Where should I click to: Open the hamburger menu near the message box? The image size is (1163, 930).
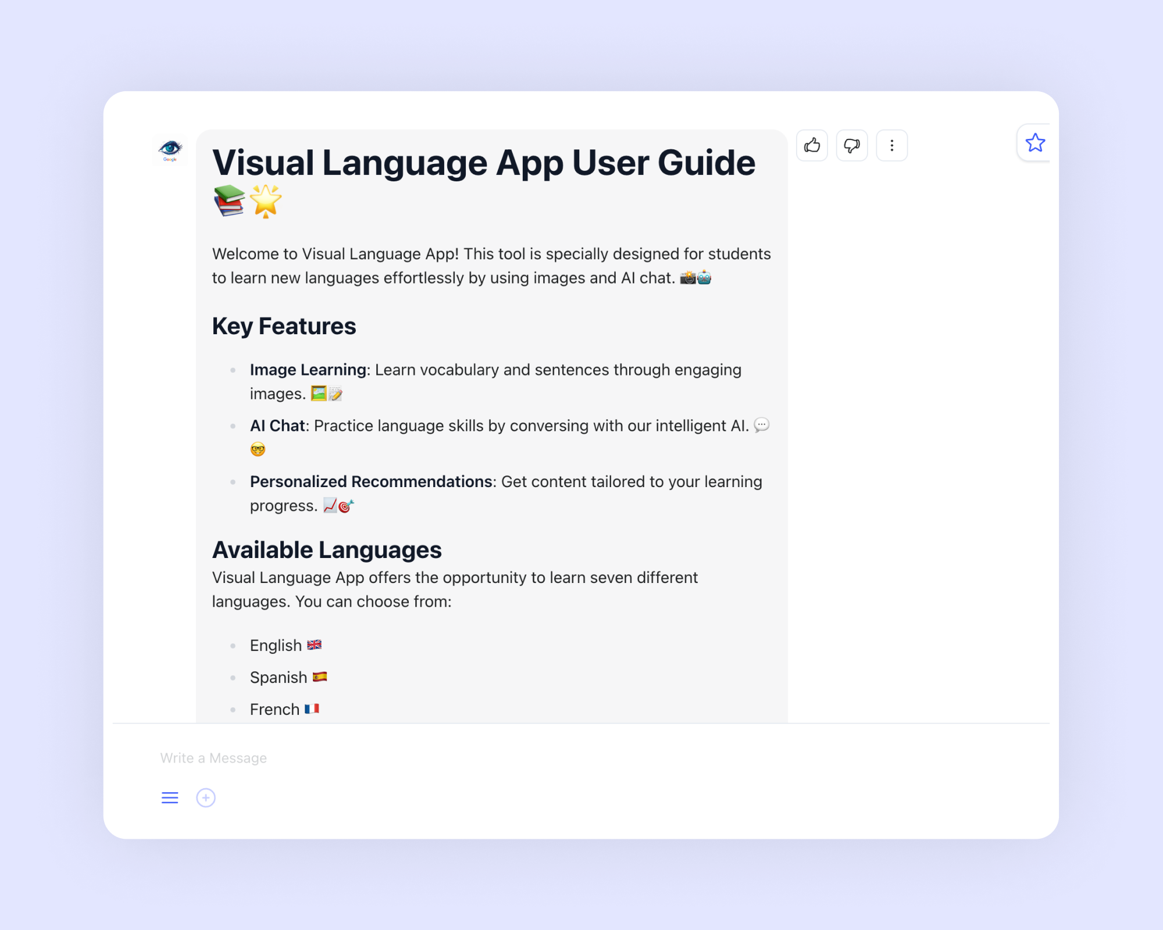[169, 798]
